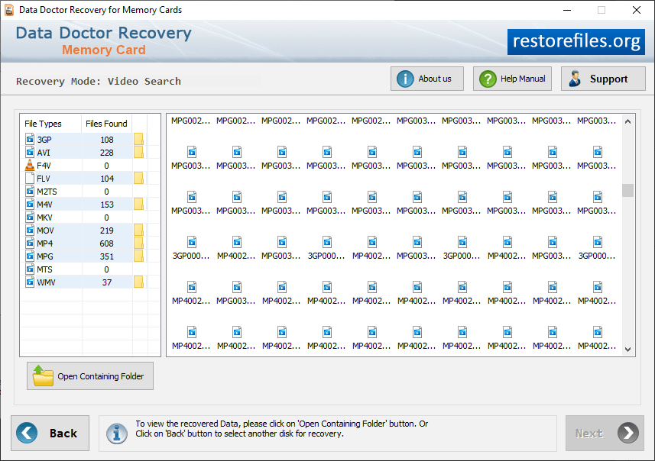This screenshot has height=461, width=655.
Task: Open the About us dialog
Action: pos(427,79)
